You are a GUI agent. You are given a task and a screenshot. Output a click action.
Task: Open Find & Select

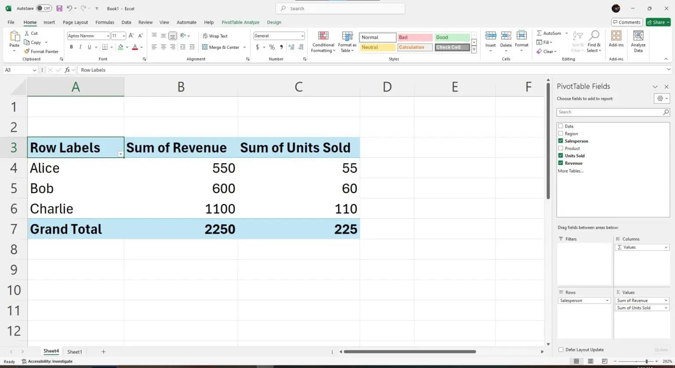point(594,42)
